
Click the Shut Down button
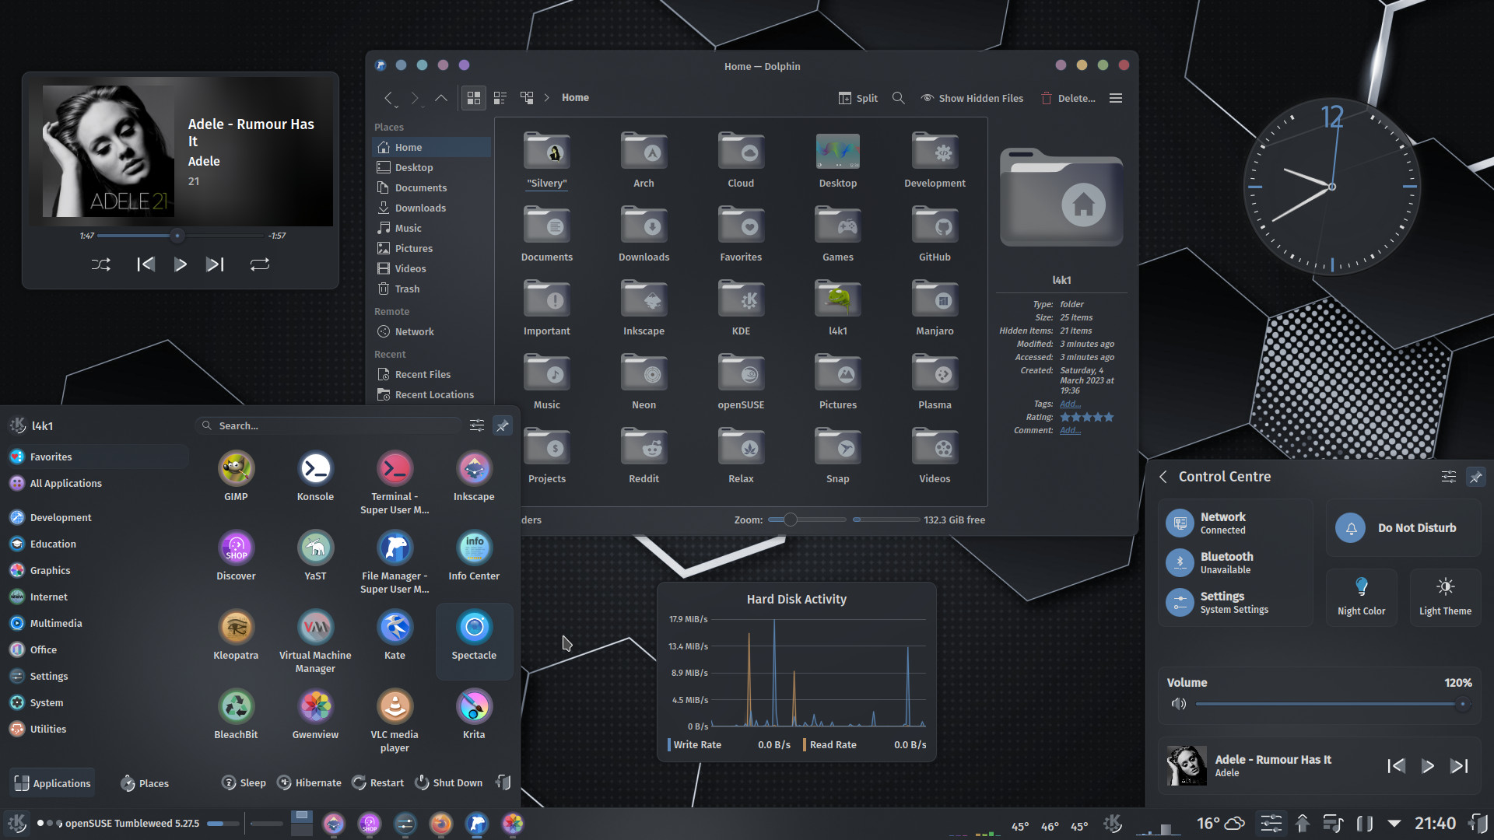click(x=449, y=782)
